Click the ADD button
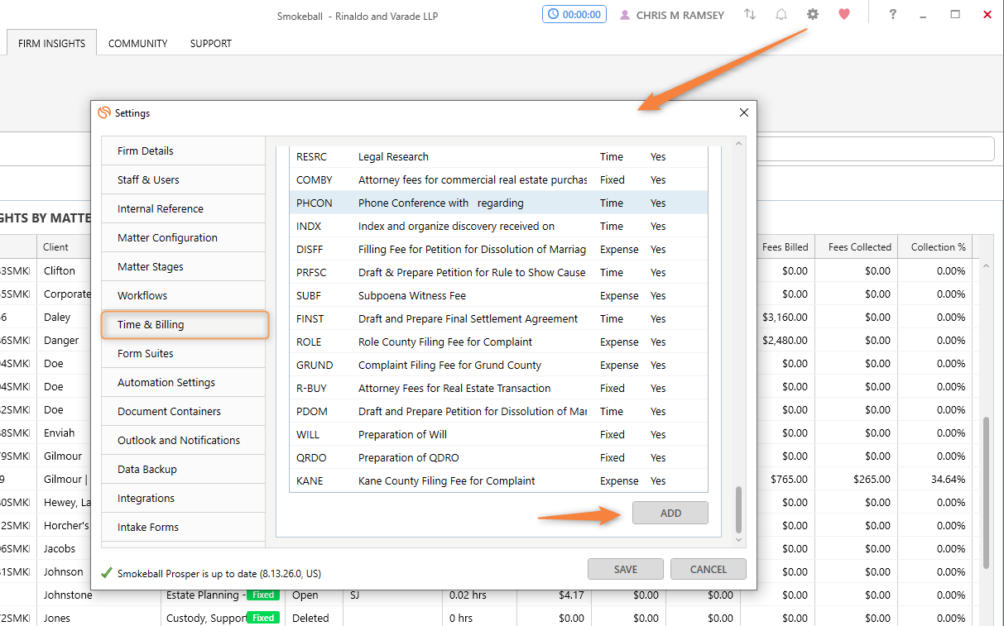This screenshot has height=626, width=1004. (x=670, y=513)
